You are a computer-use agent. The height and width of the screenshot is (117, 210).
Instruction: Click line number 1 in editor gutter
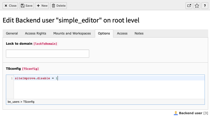coord(12,78)
